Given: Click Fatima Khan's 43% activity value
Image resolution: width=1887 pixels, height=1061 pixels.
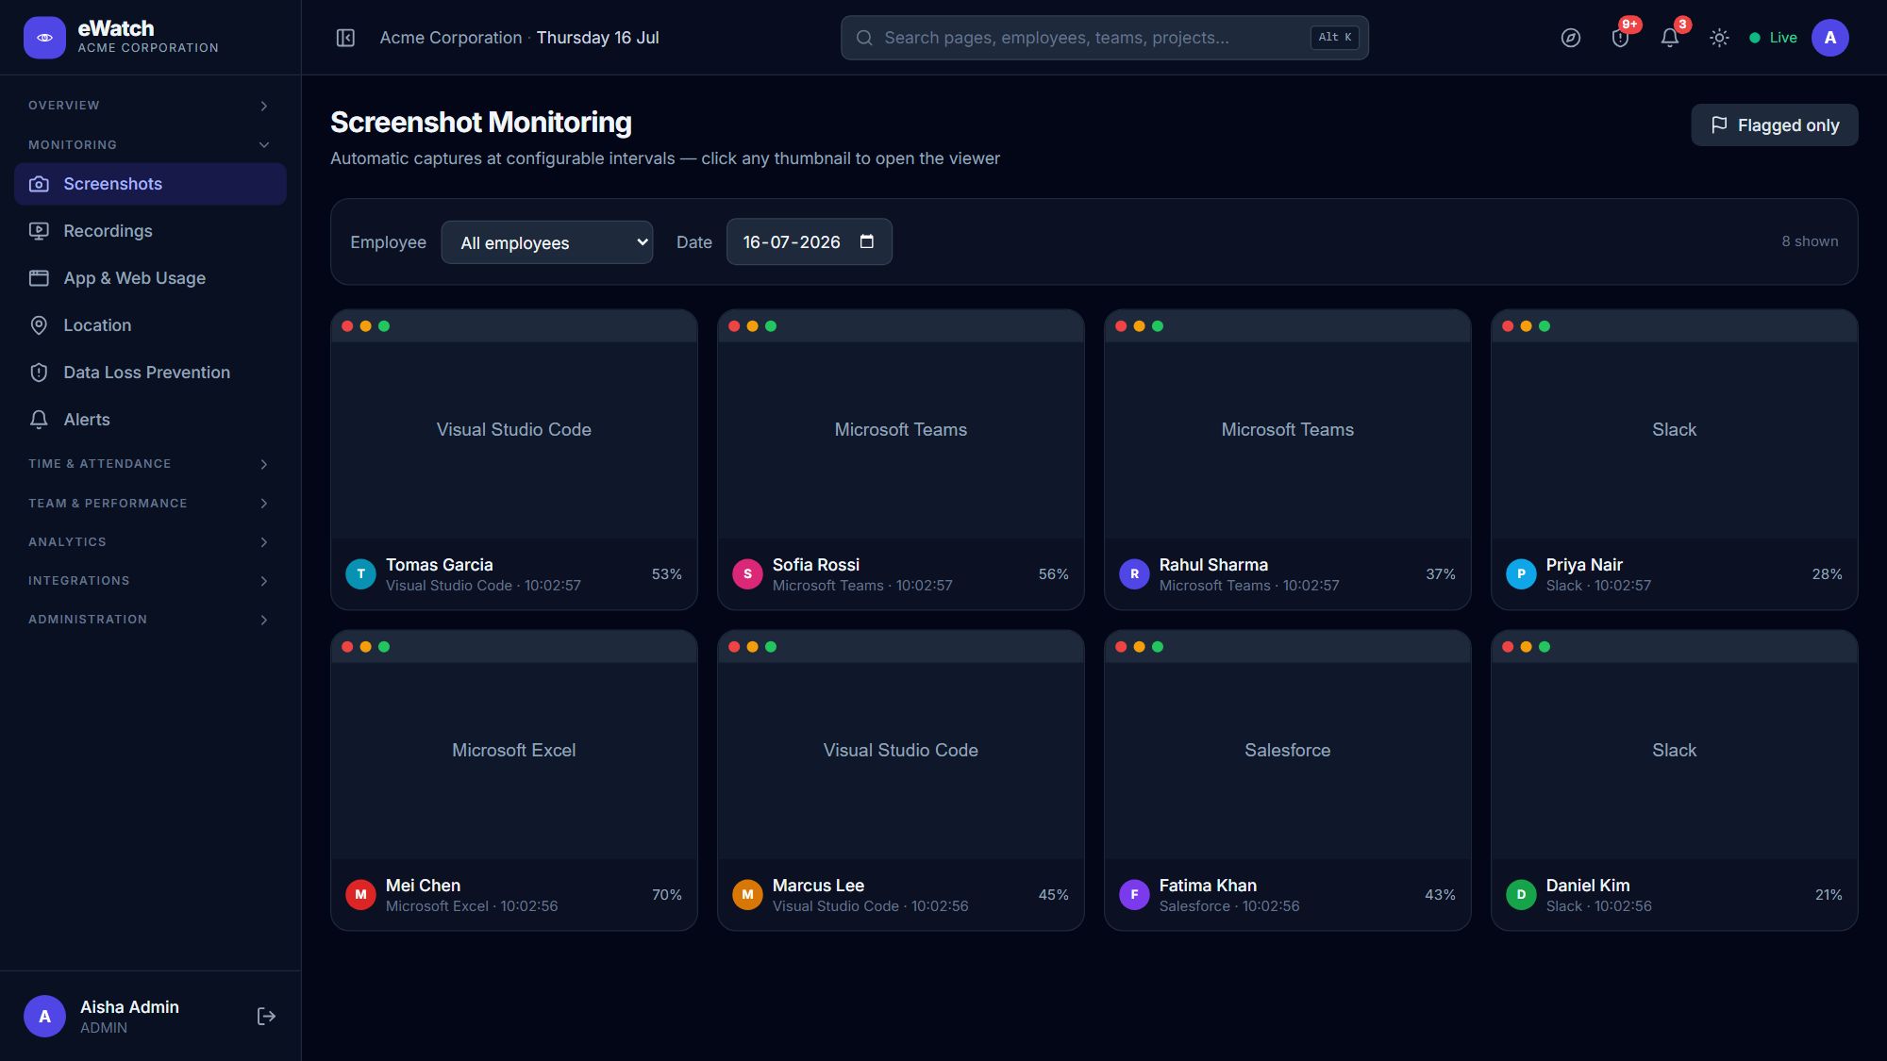Looking at the screenshot, I should [x=1441, y=895].
